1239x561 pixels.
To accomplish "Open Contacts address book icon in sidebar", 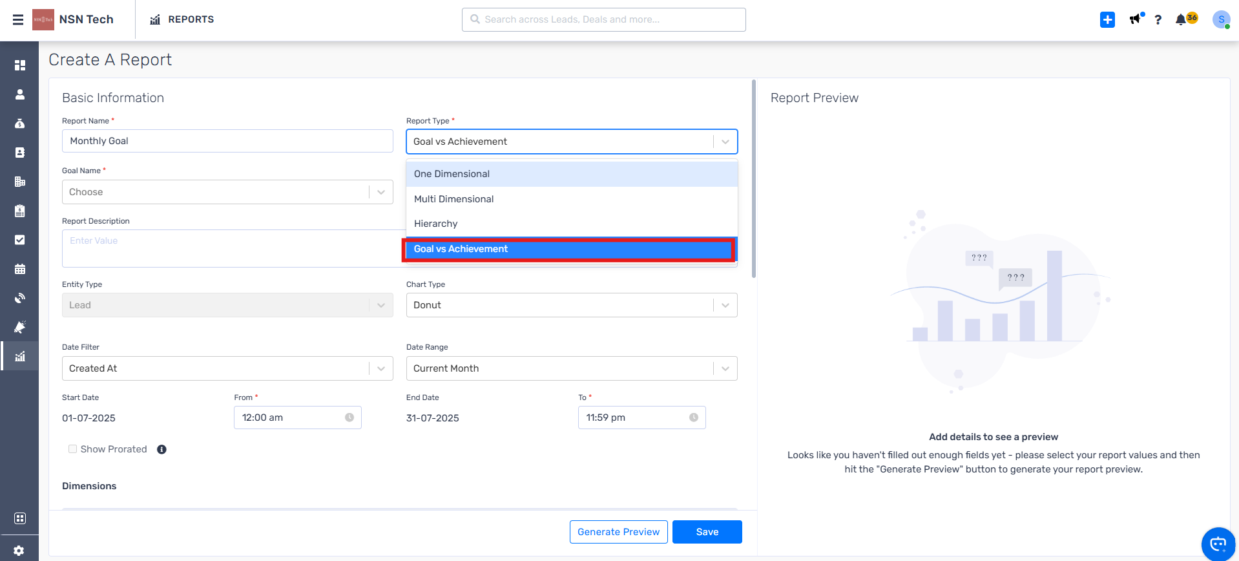I will coord(20,153).
